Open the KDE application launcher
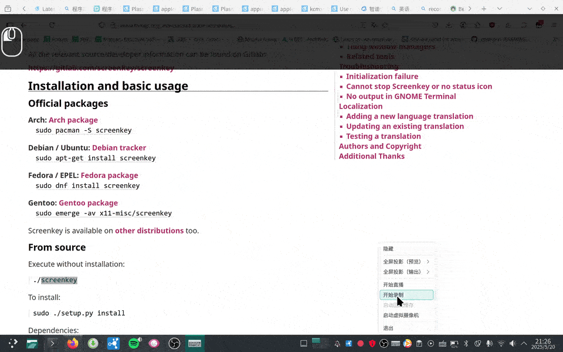The height and width of the screenshot is (352, 563). (x=13, y=343)
